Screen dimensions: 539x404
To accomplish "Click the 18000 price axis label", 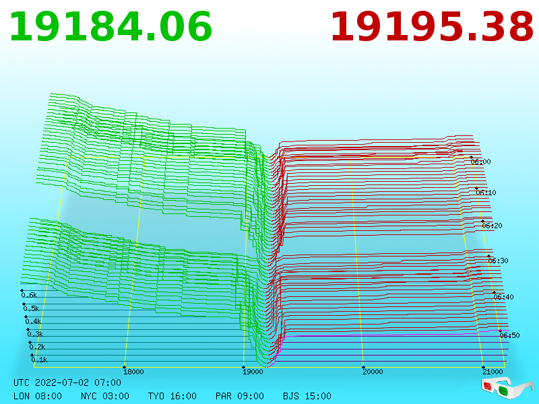I will pos(133,372).
